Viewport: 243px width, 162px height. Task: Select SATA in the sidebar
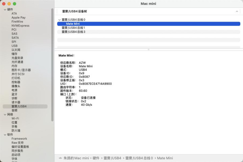(x=15, y=38)
